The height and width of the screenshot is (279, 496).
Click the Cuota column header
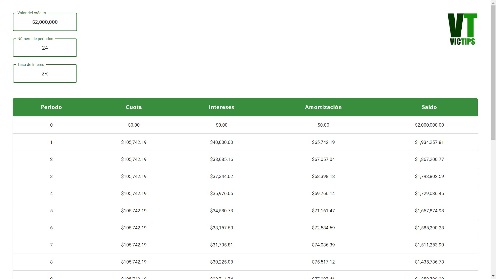coord(134,107)
